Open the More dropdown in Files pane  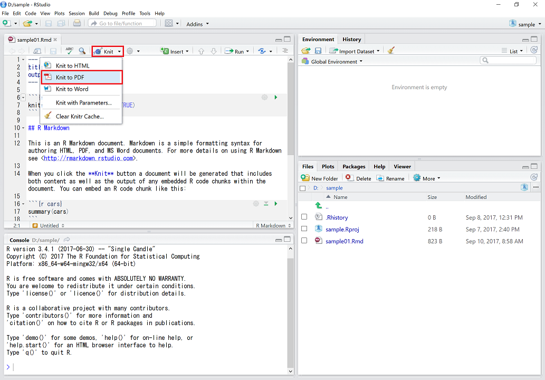tap(426, 178)
